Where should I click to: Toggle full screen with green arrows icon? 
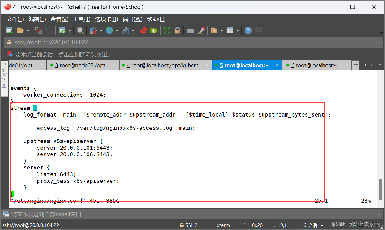pyautogui.click(x=167, y=30)
